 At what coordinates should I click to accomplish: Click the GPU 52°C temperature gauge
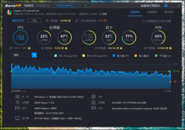click(x=109, y=37)
